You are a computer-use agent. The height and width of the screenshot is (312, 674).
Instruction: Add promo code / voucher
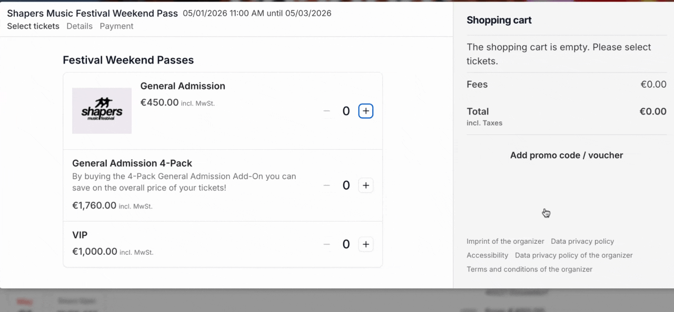(x=567, y=155)
